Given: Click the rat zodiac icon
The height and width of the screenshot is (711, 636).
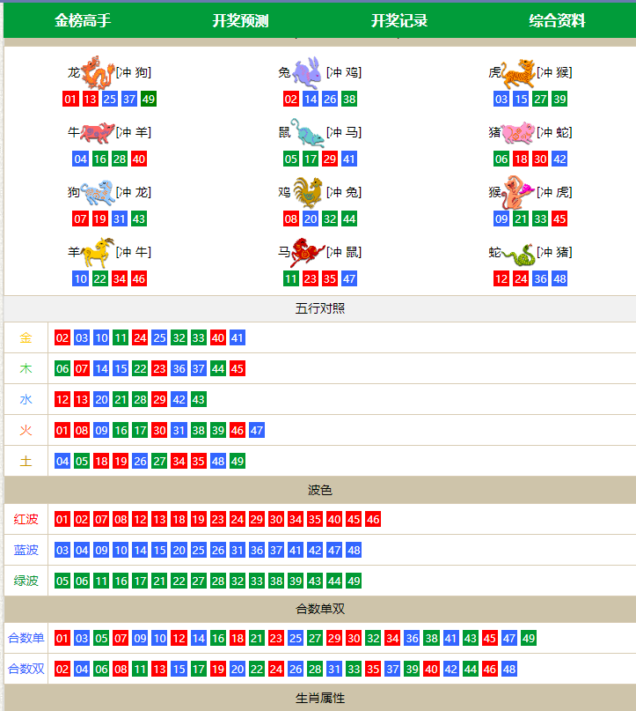Looking at the screenshot, I should click(307, 132).
